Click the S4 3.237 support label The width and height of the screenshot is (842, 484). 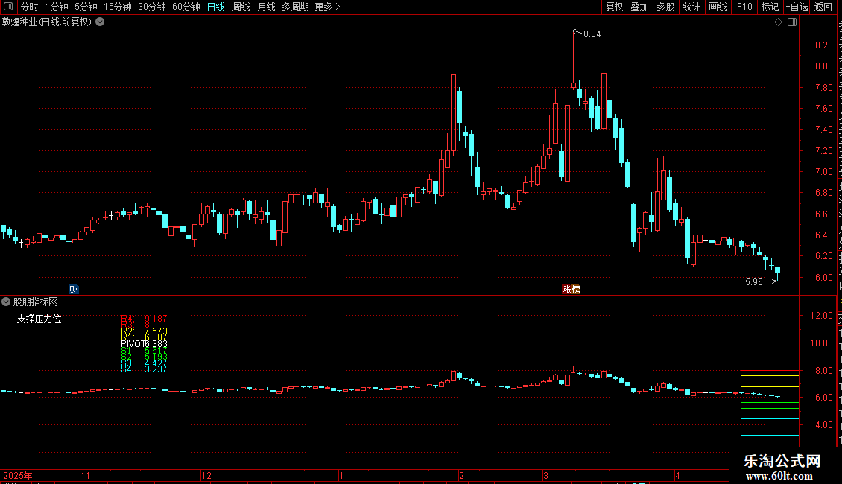[144, 369]
